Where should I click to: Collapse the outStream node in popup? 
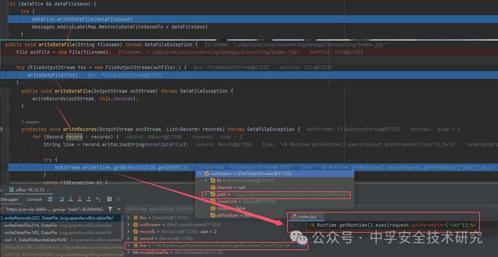(x=199, y=174)
